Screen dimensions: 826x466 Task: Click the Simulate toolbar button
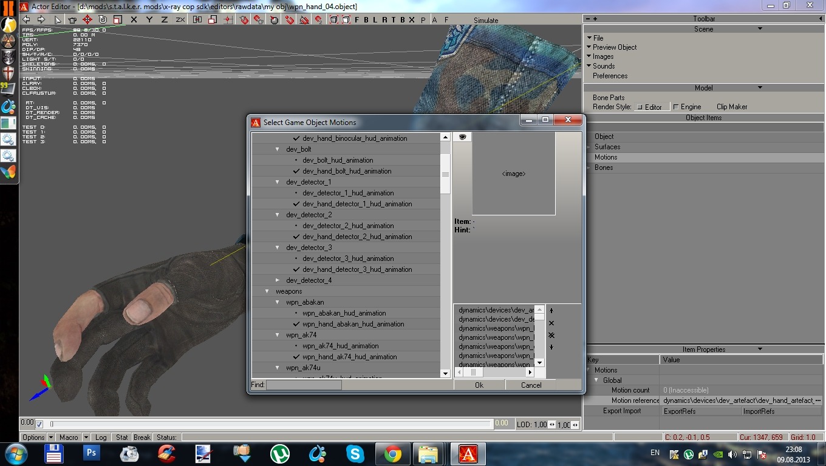pos(486,20)
